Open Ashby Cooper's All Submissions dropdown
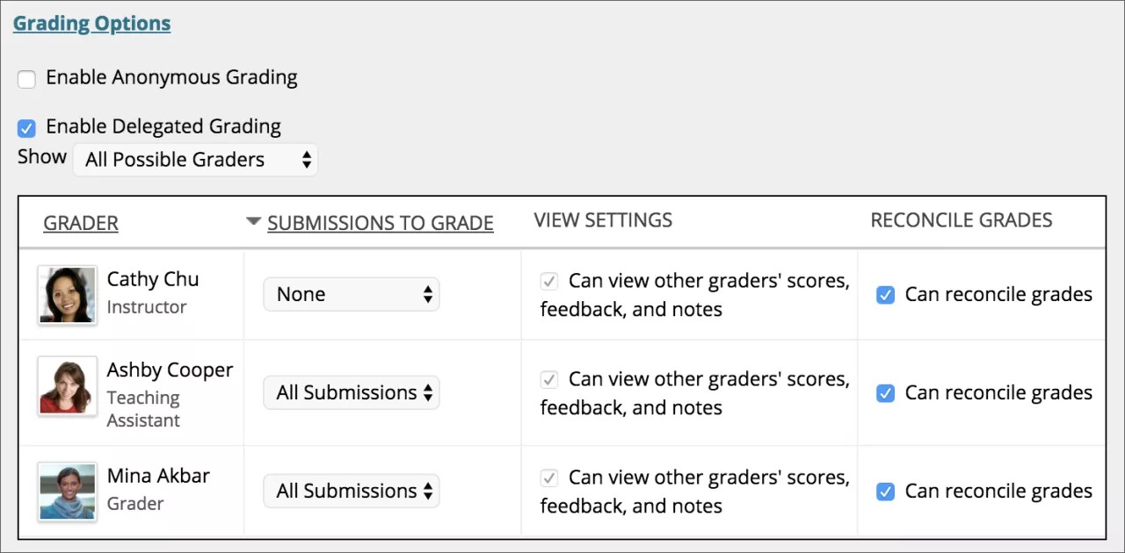Screen dimensions: 1125x553 [x=352, y=392]
